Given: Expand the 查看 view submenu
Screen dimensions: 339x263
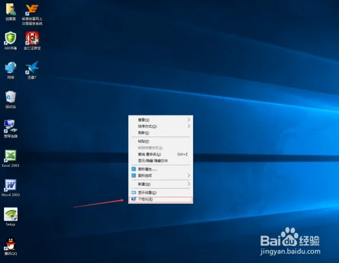Looking at the screenshot, I should pyautogui.click(x=161, y=120).
